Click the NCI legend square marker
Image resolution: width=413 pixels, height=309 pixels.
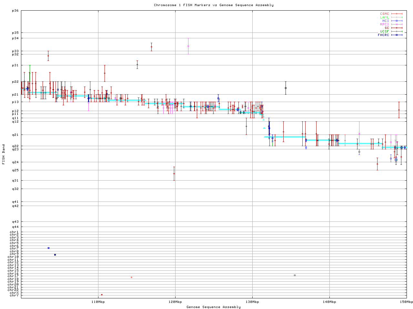pos(397,21)
